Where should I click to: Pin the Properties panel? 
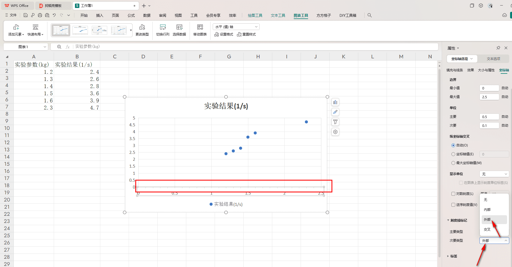click(498, 48)
